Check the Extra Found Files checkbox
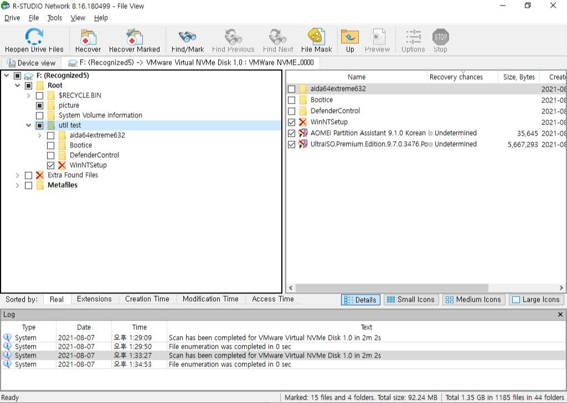This screenshot has height=403, width=567. [29, 175]
